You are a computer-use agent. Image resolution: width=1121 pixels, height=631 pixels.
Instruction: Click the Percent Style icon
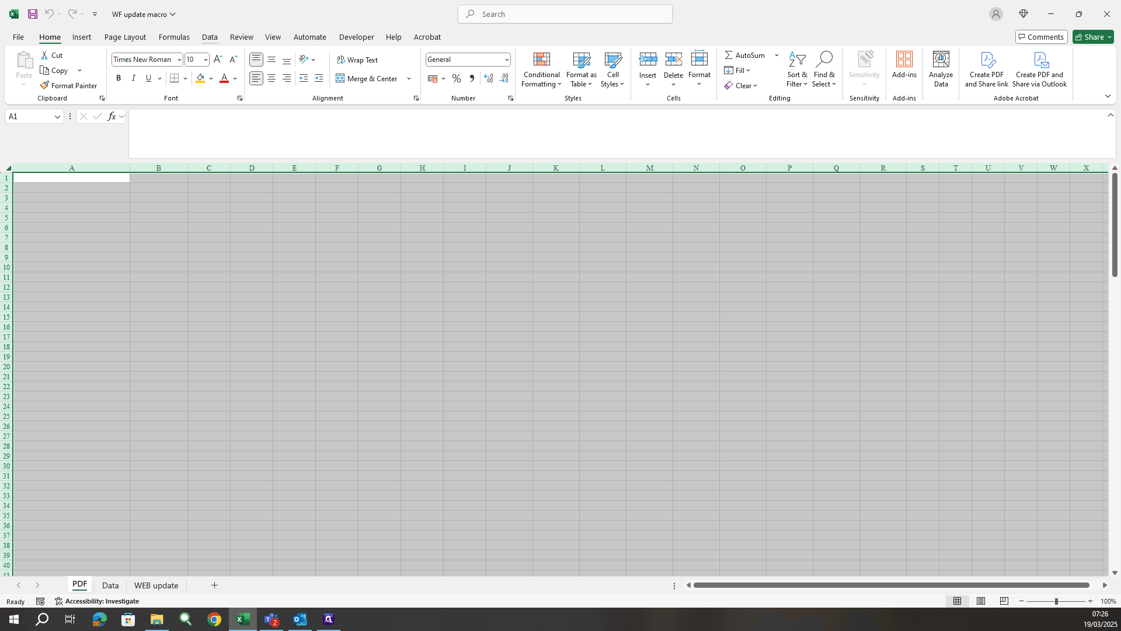(x=457, y=78)
